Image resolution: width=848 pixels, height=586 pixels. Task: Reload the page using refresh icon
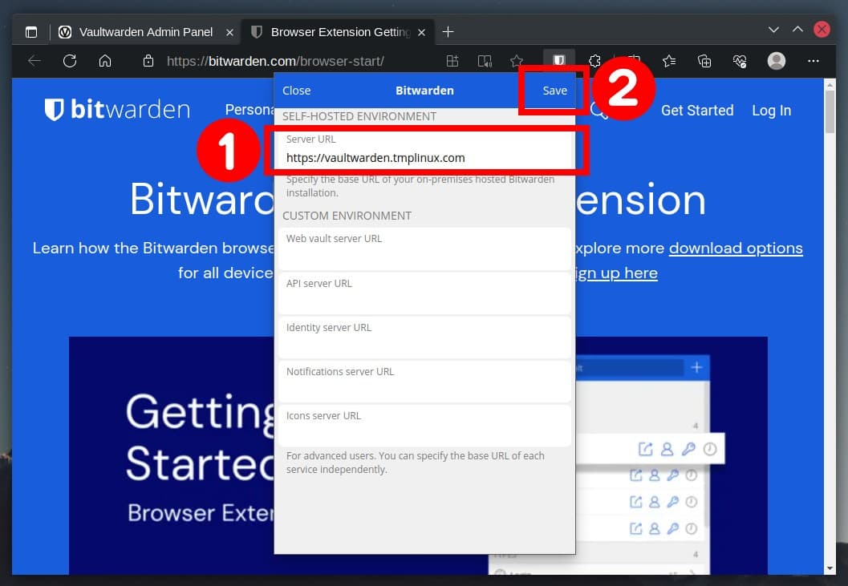click(70, 60)
